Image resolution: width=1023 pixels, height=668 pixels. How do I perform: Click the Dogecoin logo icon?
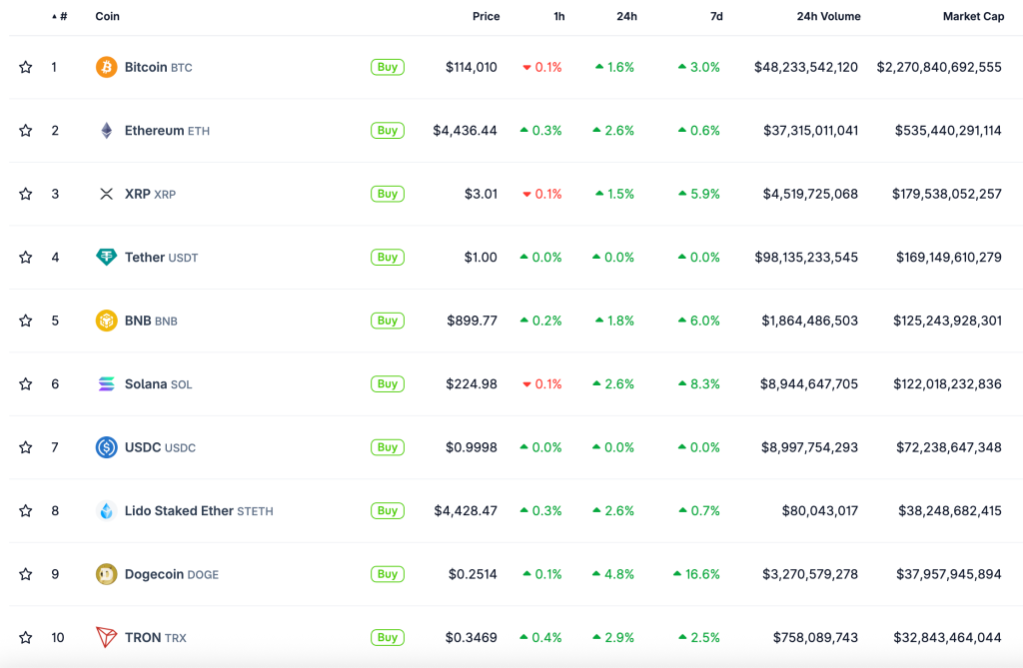(x=106, y=574)
